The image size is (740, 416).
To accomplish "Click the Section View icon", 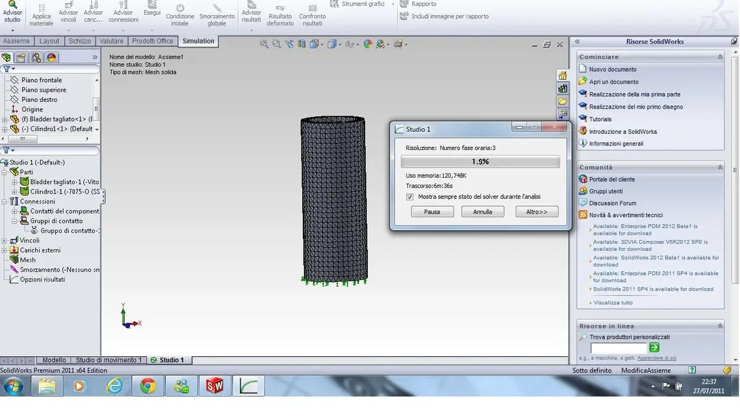I will (301, 44).
